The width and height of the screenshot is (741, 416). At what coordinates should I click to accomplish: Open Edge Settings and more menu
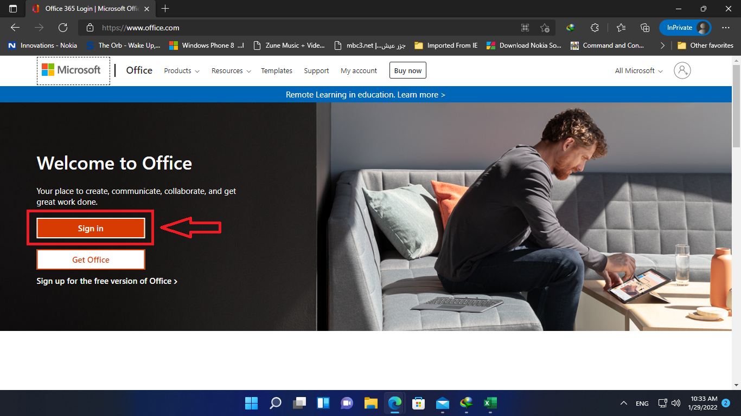pos(726,28)
